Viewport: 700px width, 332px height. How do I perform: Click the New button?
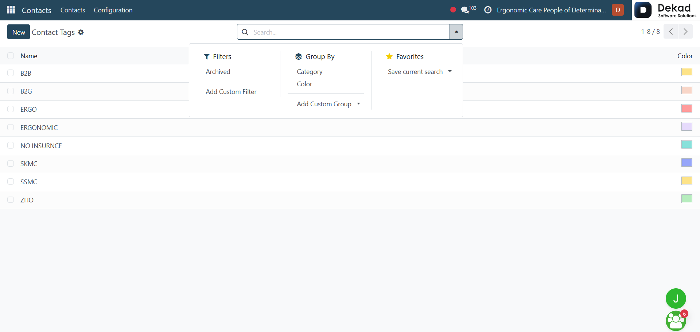click(19, 32)
